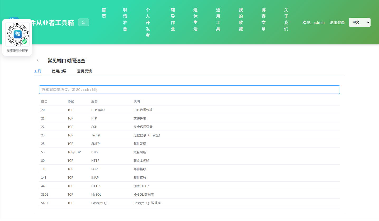Click the 扫描使用小程序 caption
Image resolution: width=379 pixels, height=221 pixels.
[17, 50]
